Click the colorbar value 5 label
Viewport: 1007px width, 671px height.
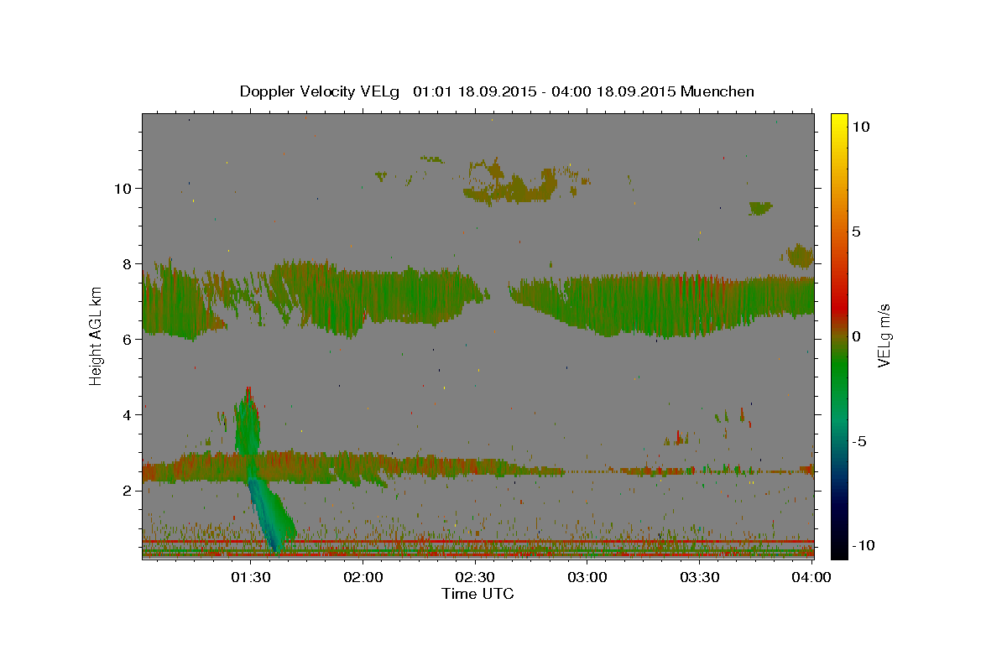[x=857, y=231]
